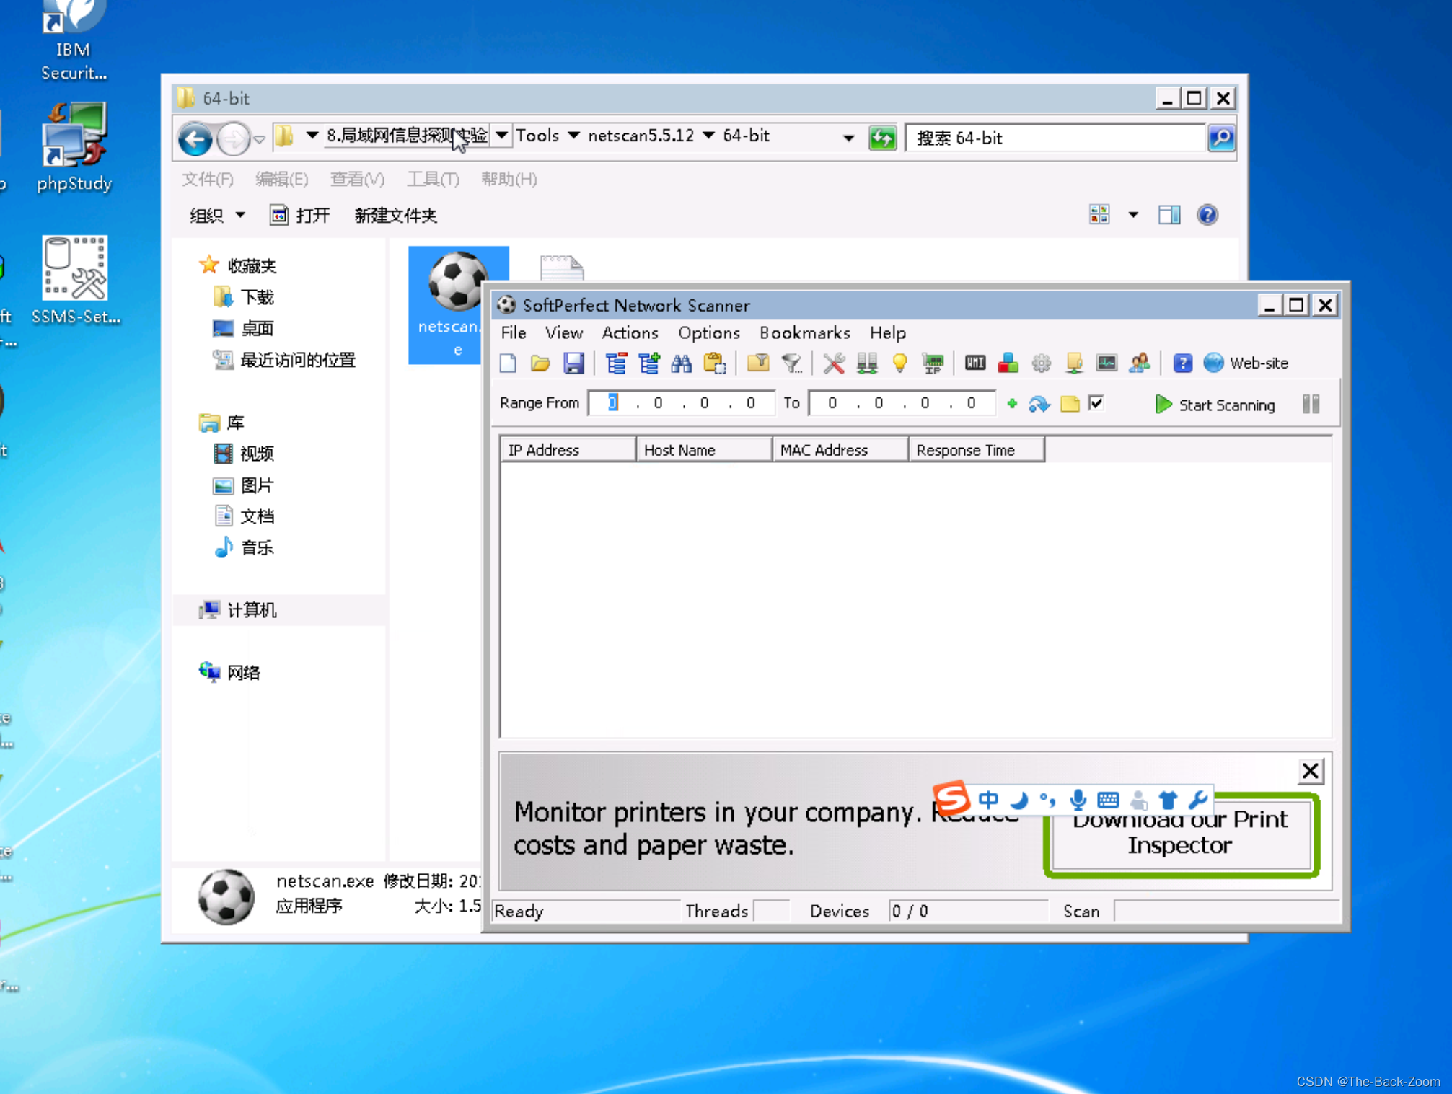Click the colored blocks icon in toolbar

pos(1008,363)
